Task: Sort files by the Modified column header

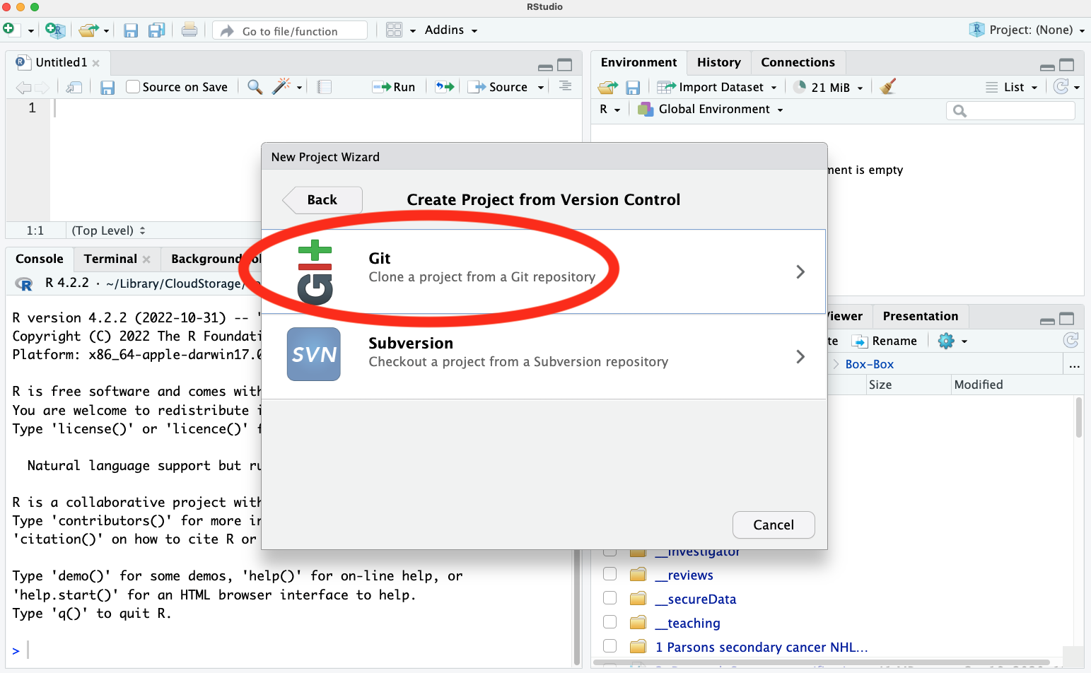Action: tap(978, 385)
